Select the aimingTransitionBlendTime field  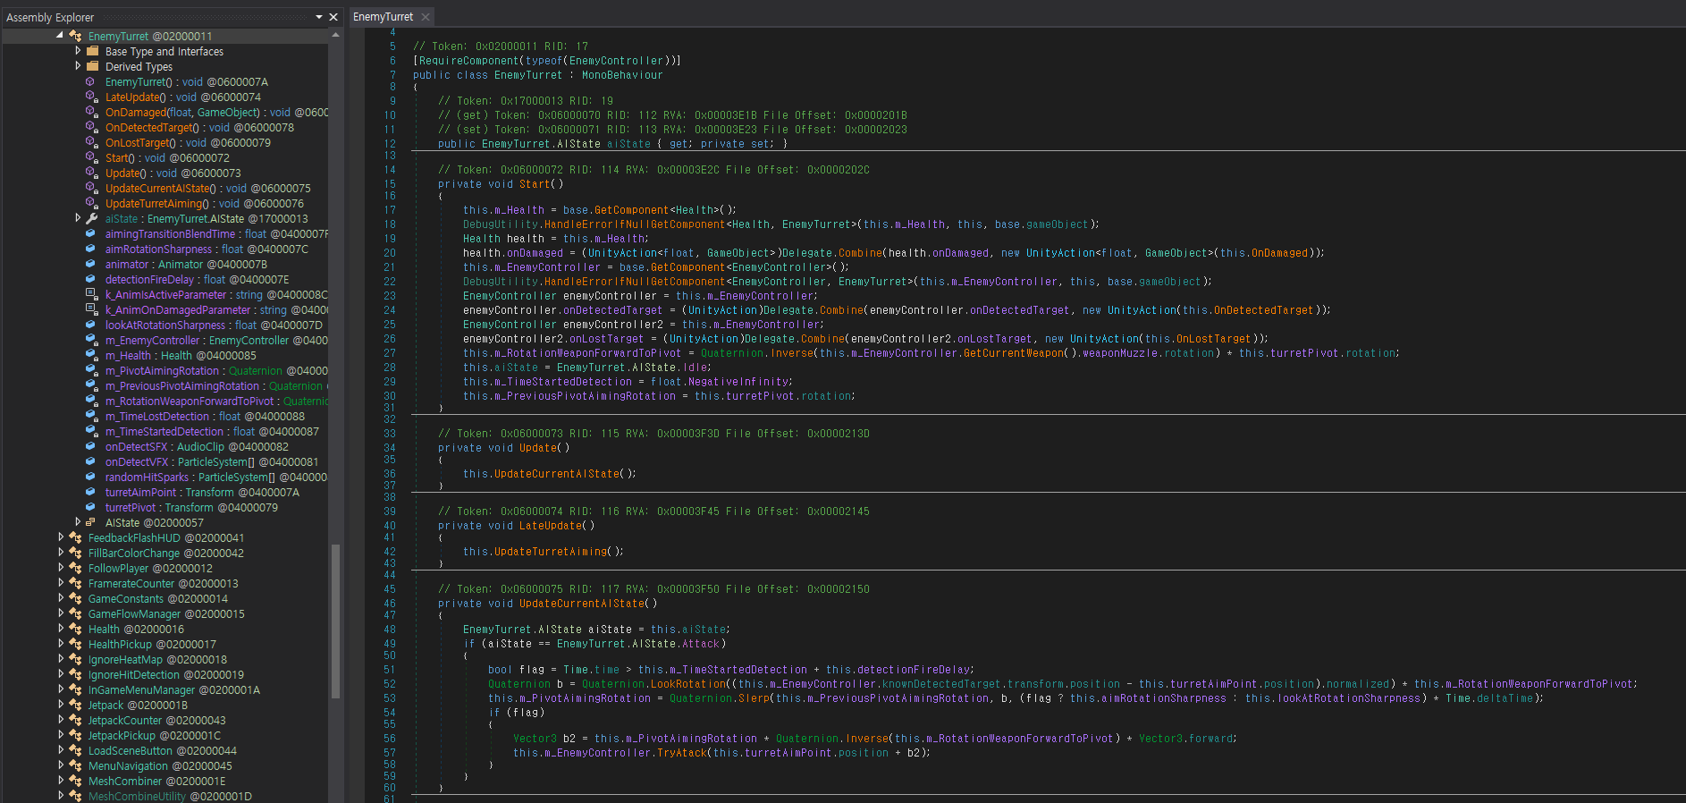(x=216, y=233)
